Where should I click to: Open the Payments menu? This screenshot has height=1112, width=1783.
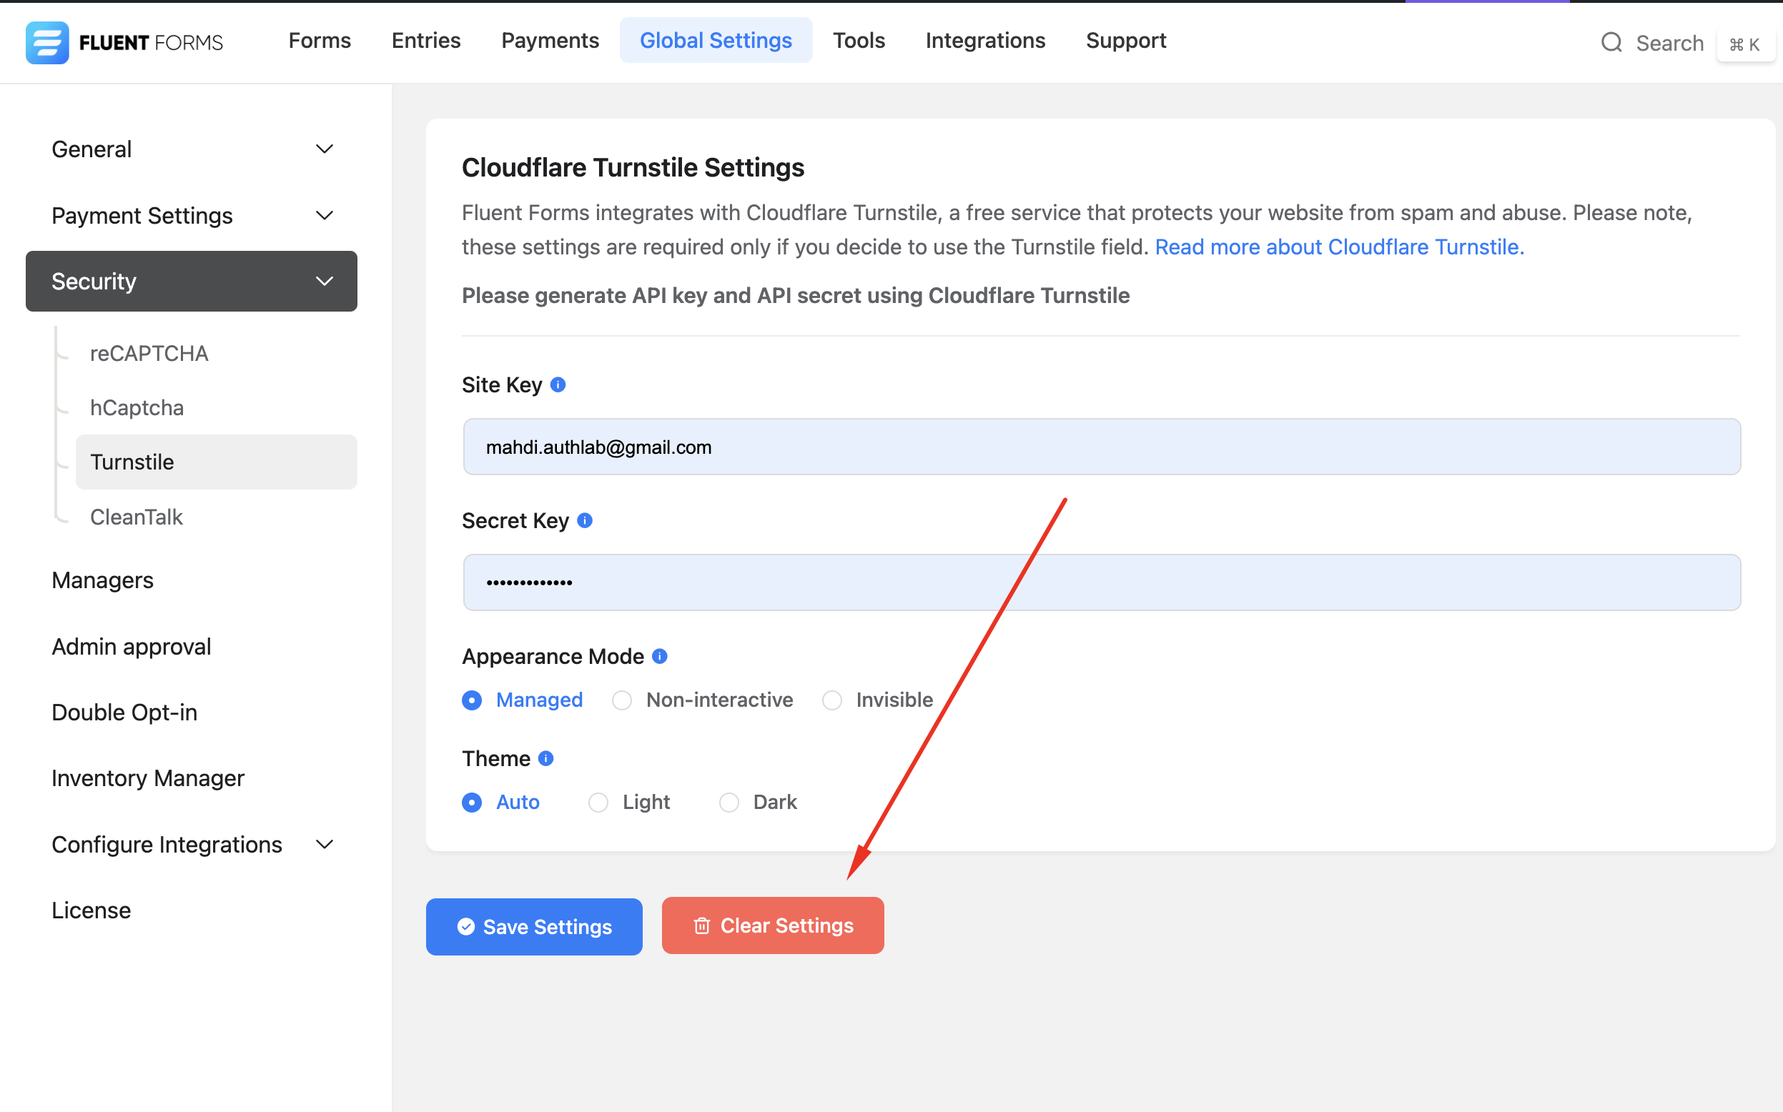[x=550, y=41]
